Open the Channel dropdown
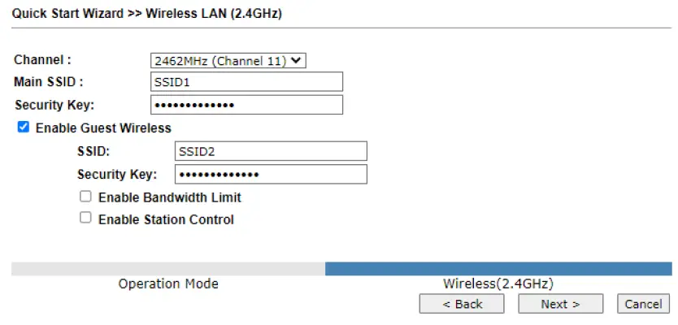The height and width of the screenshot is (325, 678). tap(228, 60)
